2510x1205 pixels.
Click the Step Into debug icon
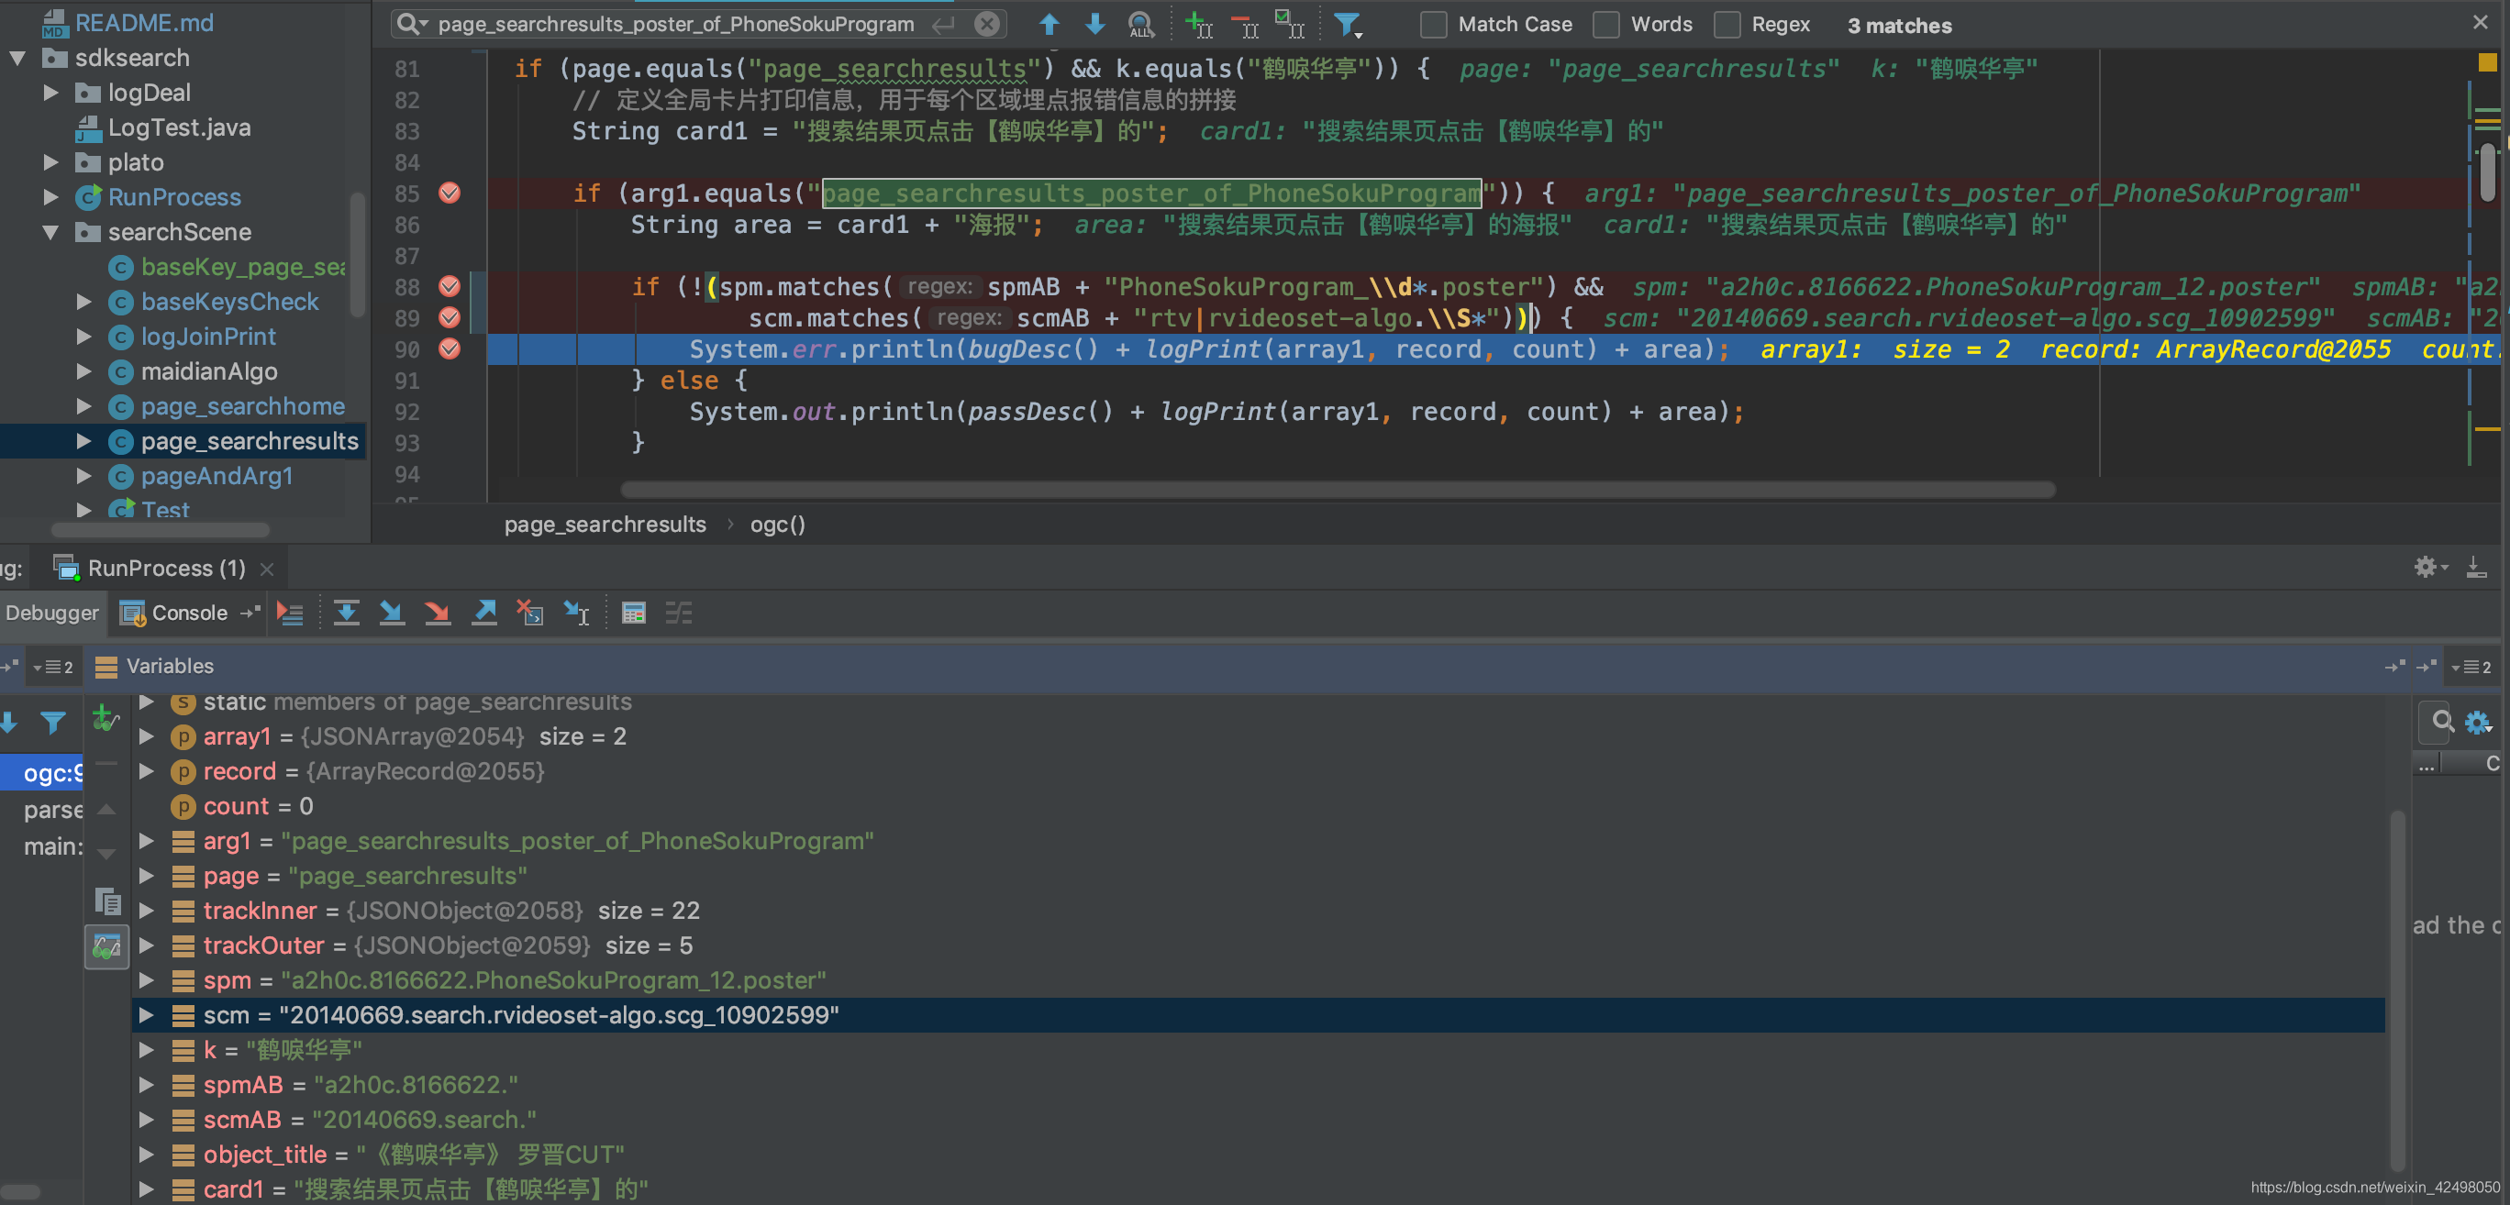(392, 613)
